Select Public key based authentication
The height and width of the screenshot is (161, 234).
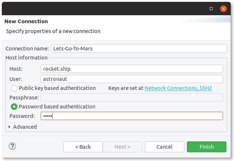[x=14, y=88]
